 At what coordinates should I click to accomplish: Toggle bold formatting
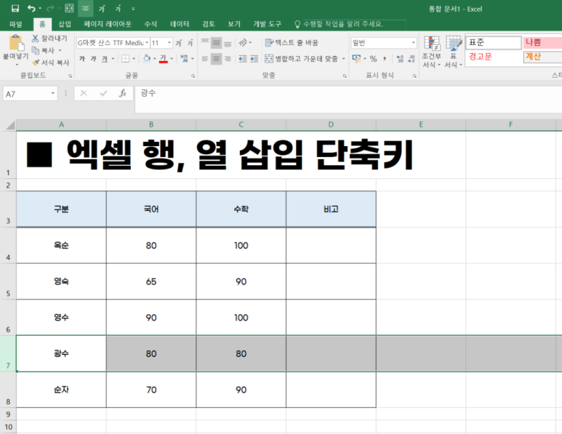tap(82, 58)
